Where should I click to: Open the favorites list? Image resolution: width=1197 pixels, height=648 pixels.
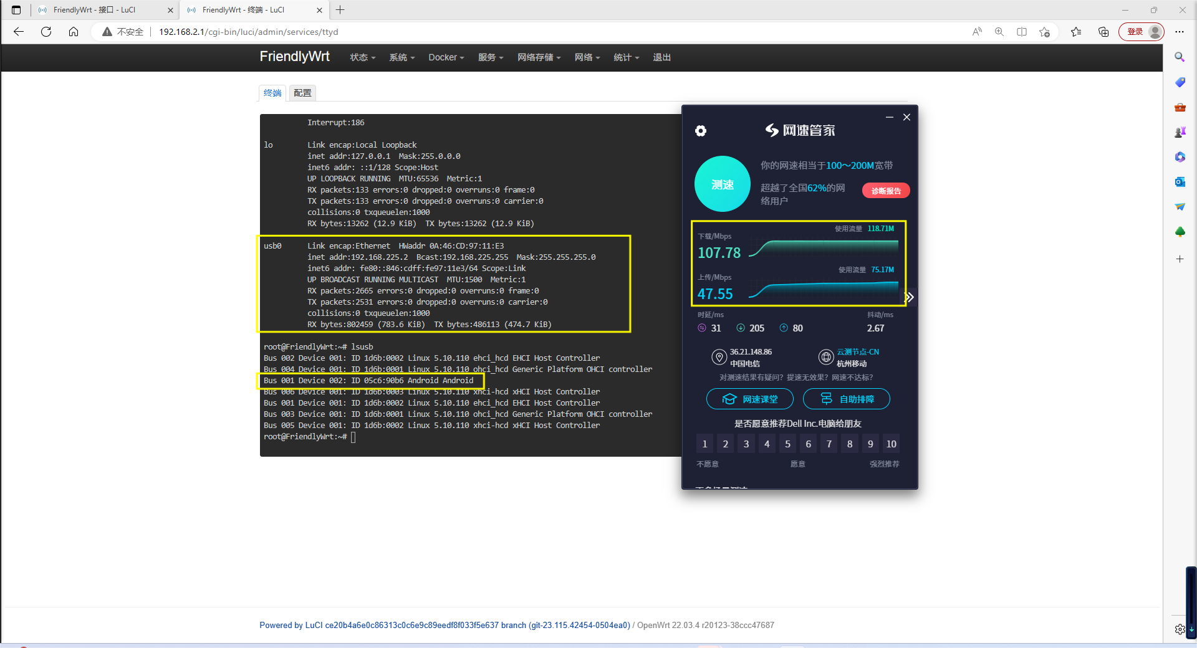click(x=1076, y=32)
